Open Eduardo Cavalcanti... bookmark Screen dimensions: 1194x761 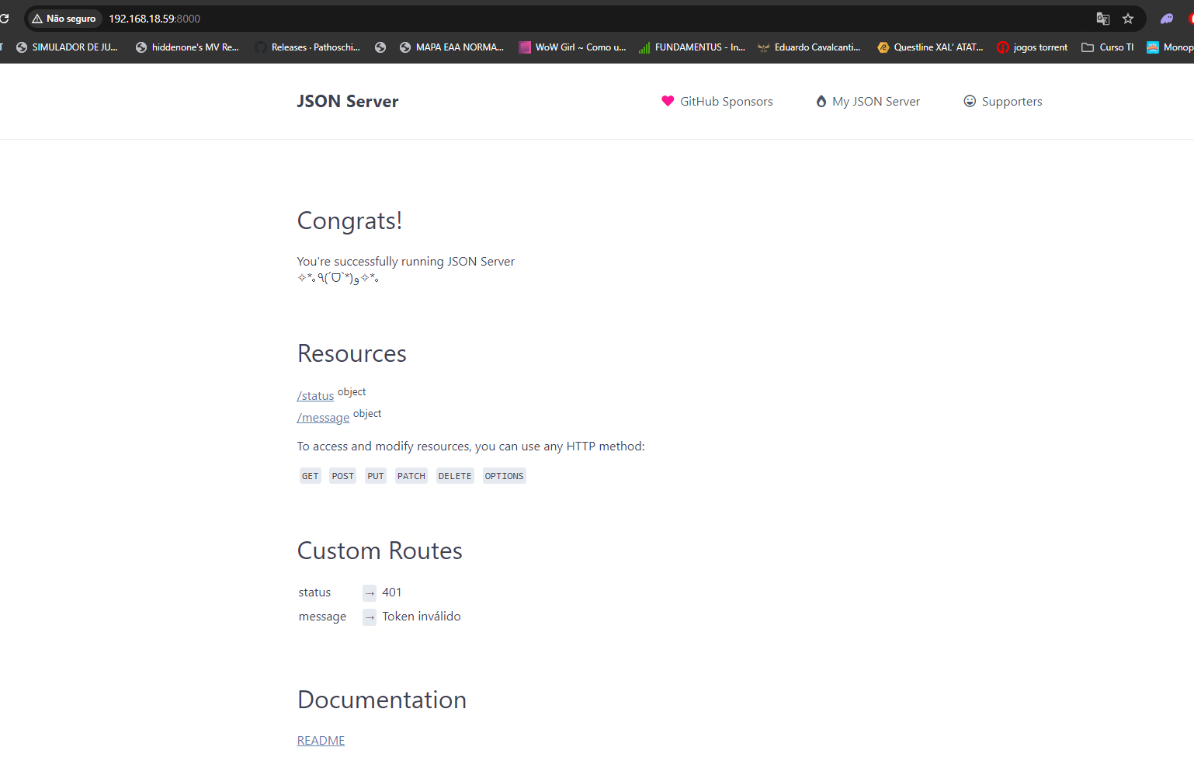[810, 47]
